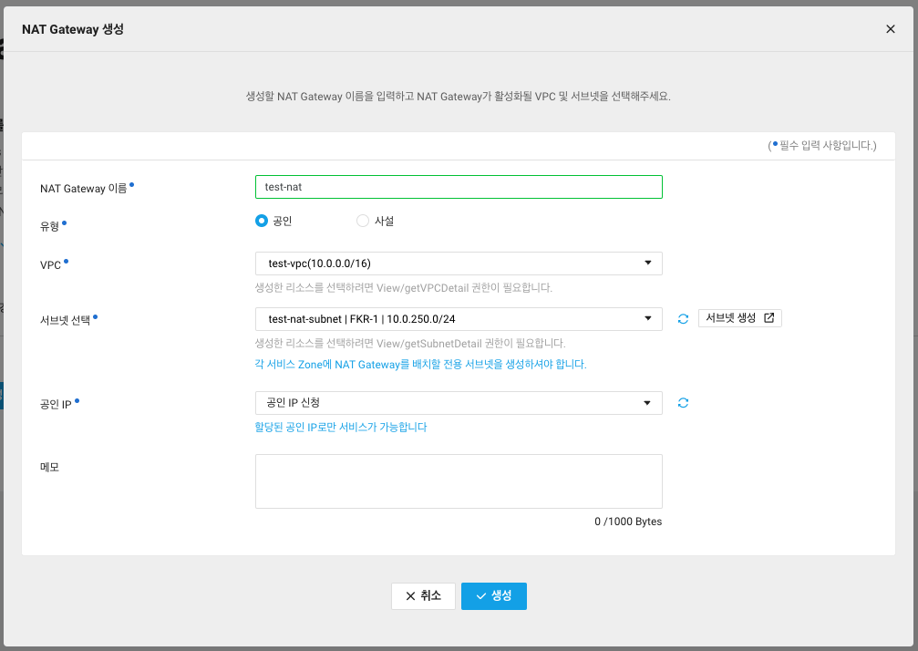918x651 pixels.
Task: Click the refresh icon next to subnet dropdown
Action: click(x=683, y=319)
